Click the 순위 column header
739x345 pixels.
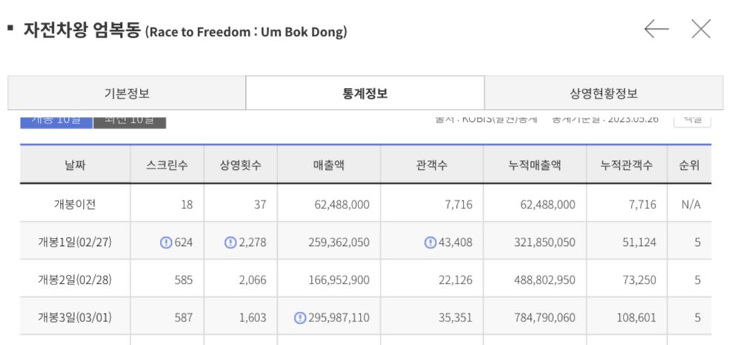[689, 165]
